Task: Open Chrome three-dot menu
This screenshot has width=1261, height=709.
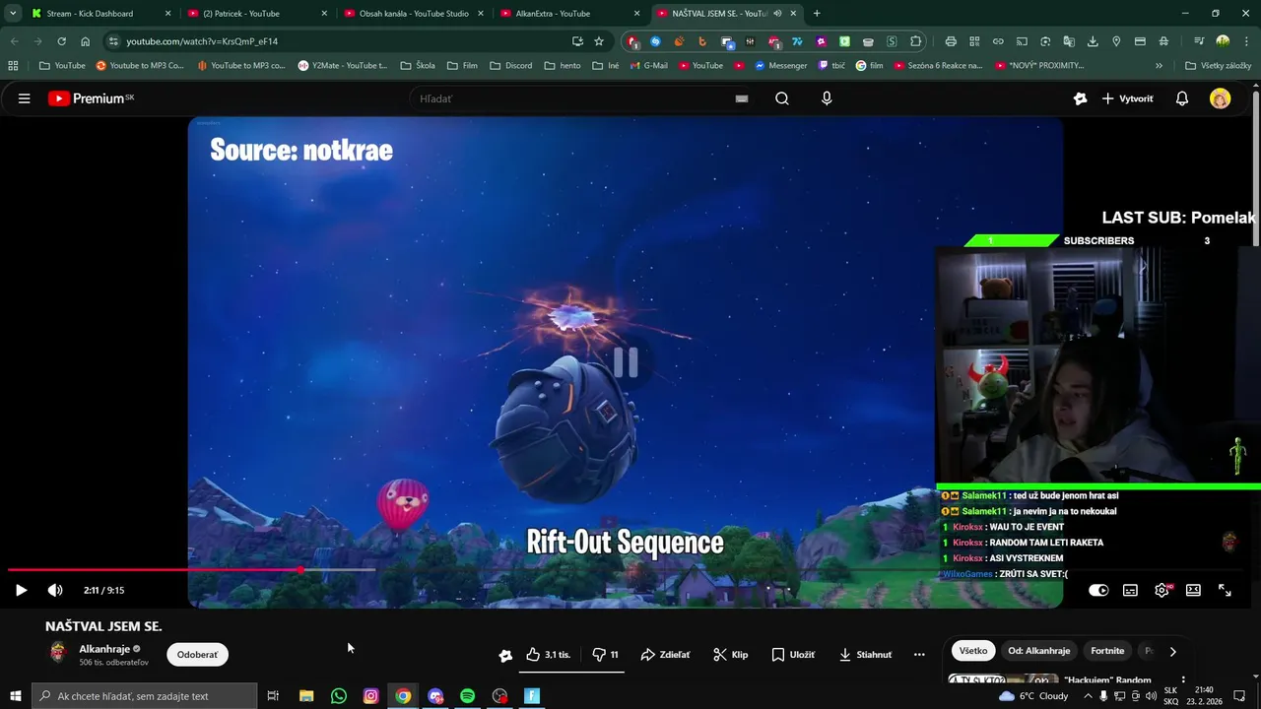Action: pyautogui.click(x=1246, y=41)
